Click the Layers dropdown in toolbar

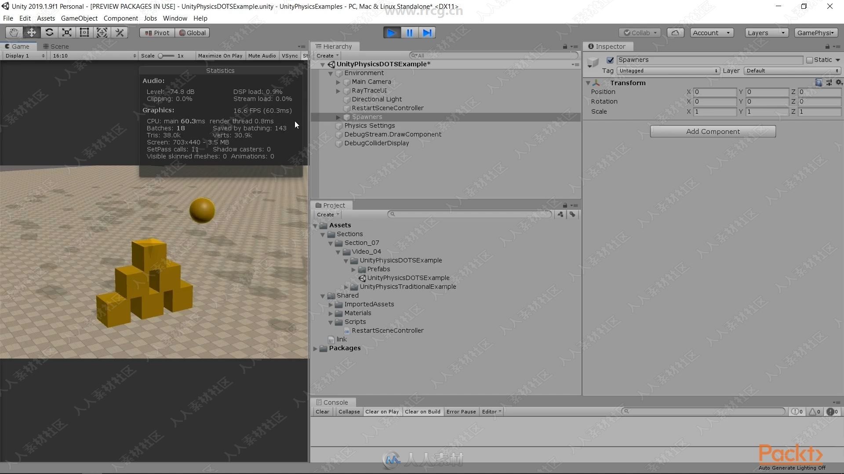765,32
